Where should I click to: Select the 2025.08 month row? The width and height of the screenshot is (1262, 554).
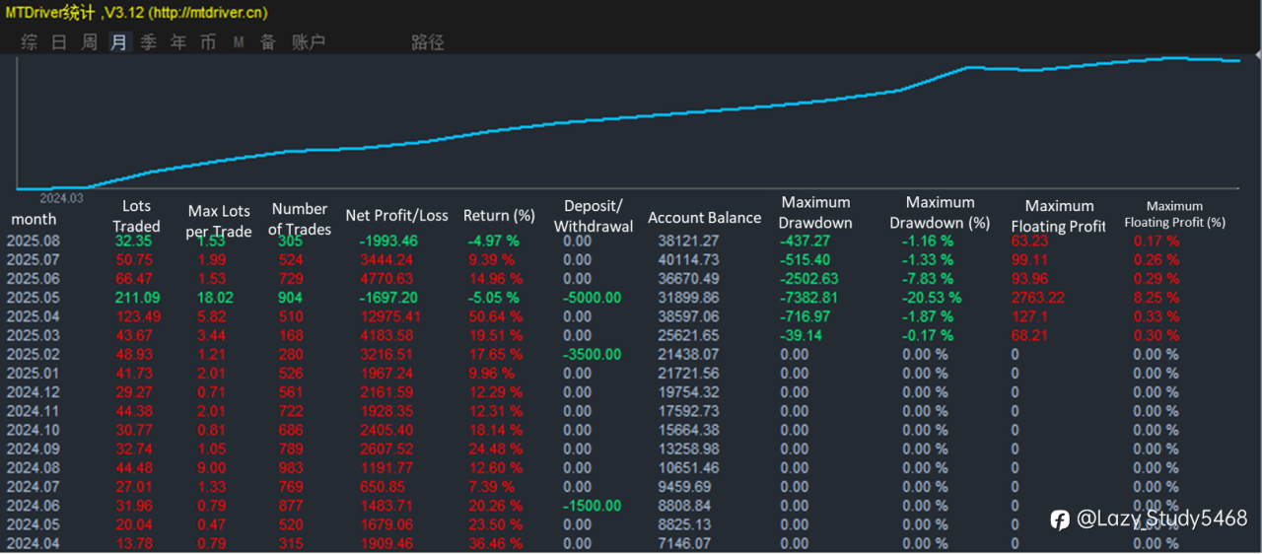pyautogui.click(x=33, y=242)
